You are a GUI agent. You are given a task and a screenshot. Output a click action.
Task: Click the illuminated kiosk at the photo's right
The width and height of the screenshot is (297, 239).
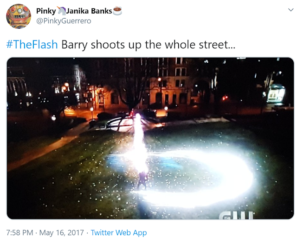(x=276, y=94)
